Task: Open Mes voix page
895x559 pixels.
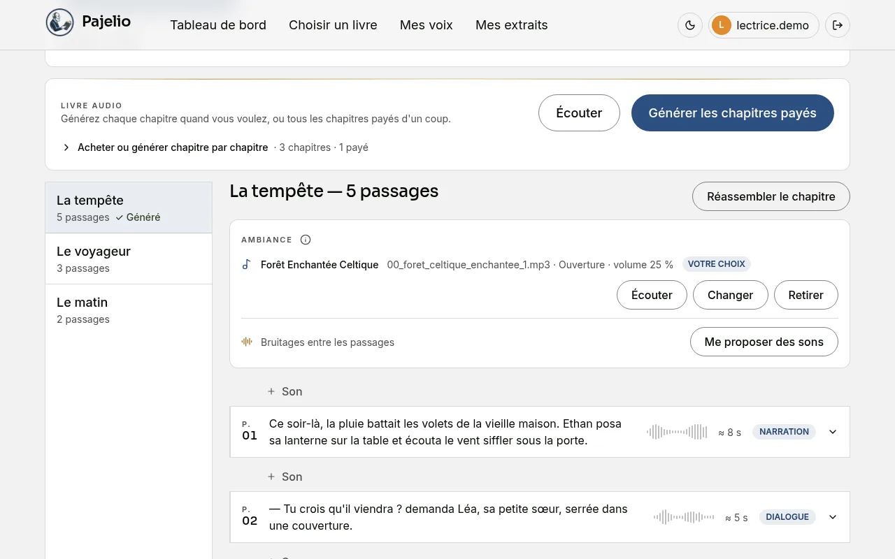Action: coord(427,25)
